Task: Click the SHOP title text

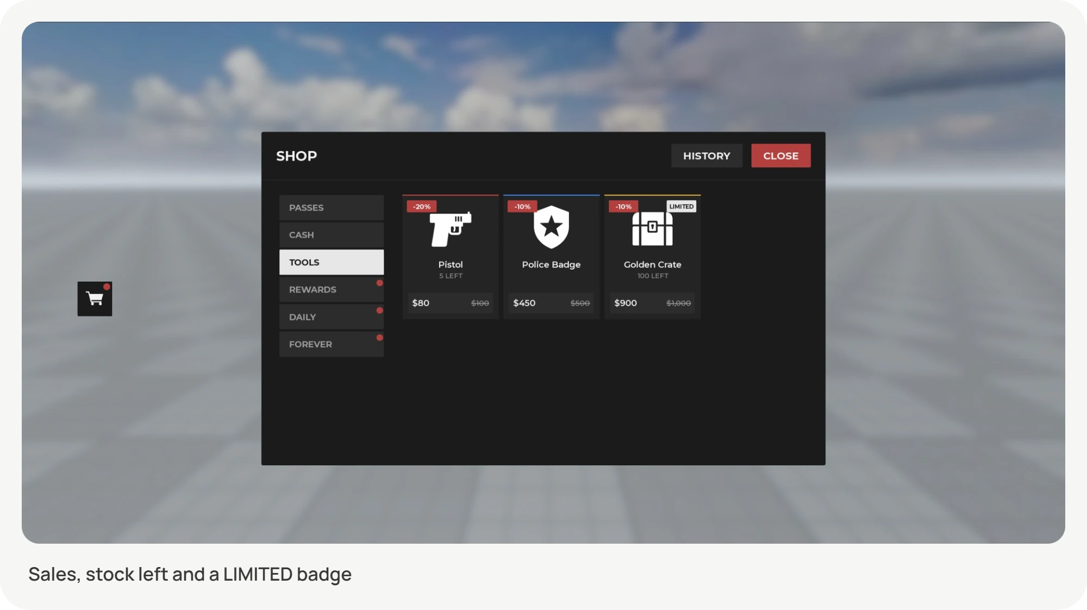Action: 296,156
